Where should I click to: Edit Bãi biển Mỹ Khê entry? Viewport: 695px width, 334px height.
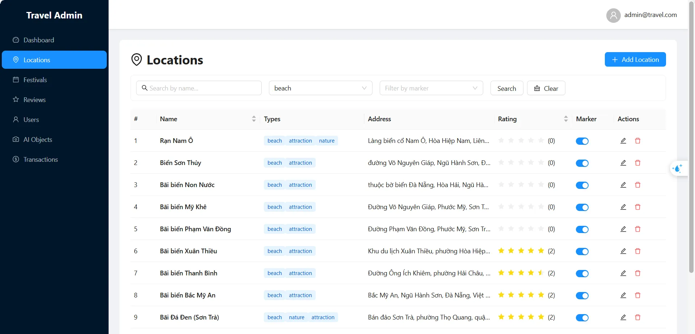tap(623, 207)
